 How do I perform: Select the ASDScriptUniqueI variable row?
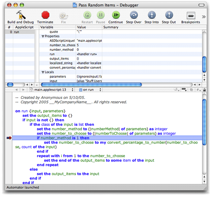click(121, 40)
